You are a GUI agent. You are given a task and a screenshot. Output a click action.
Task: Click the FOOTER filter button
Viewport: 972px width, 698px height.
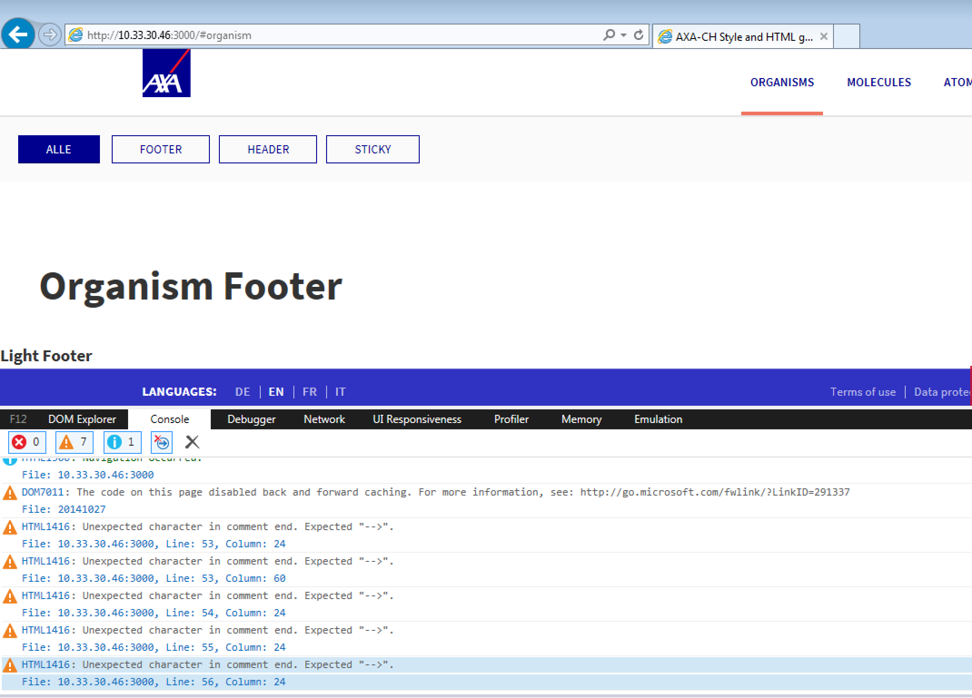160,149
